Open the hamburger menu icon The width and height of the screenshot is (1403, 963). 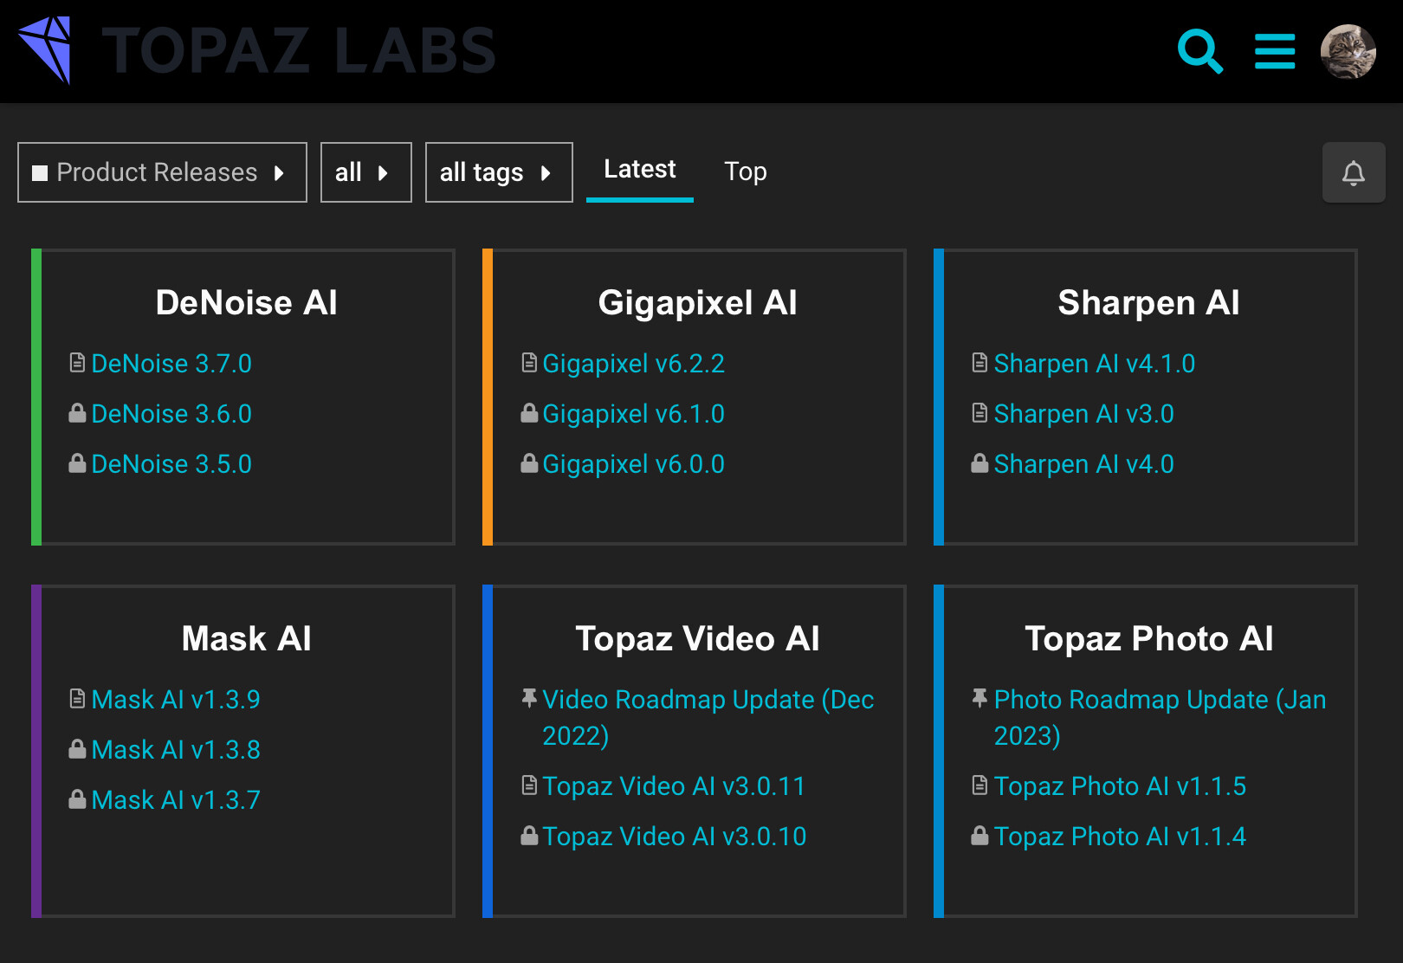(1275, 51)
